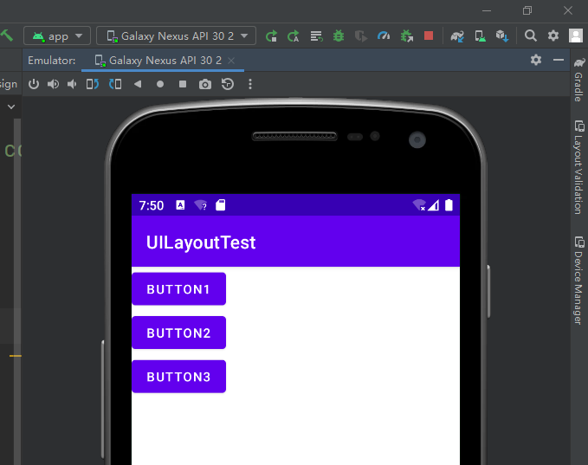Click the emulator Volume Up icon
Viewport: 588px width, 465px height.
click(53, 84)
